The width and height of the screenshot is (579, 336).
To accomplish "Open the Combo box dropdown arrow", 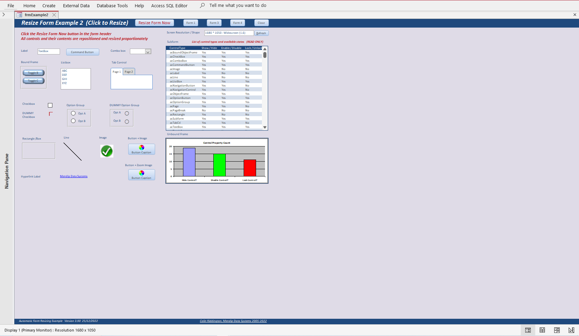I will pos(148,52).
